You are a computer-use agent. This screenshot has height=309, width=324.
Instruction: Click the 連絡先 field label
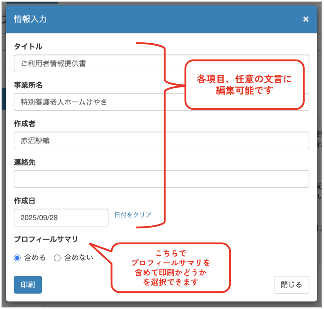pyautogui.click(x=25, y=163)
